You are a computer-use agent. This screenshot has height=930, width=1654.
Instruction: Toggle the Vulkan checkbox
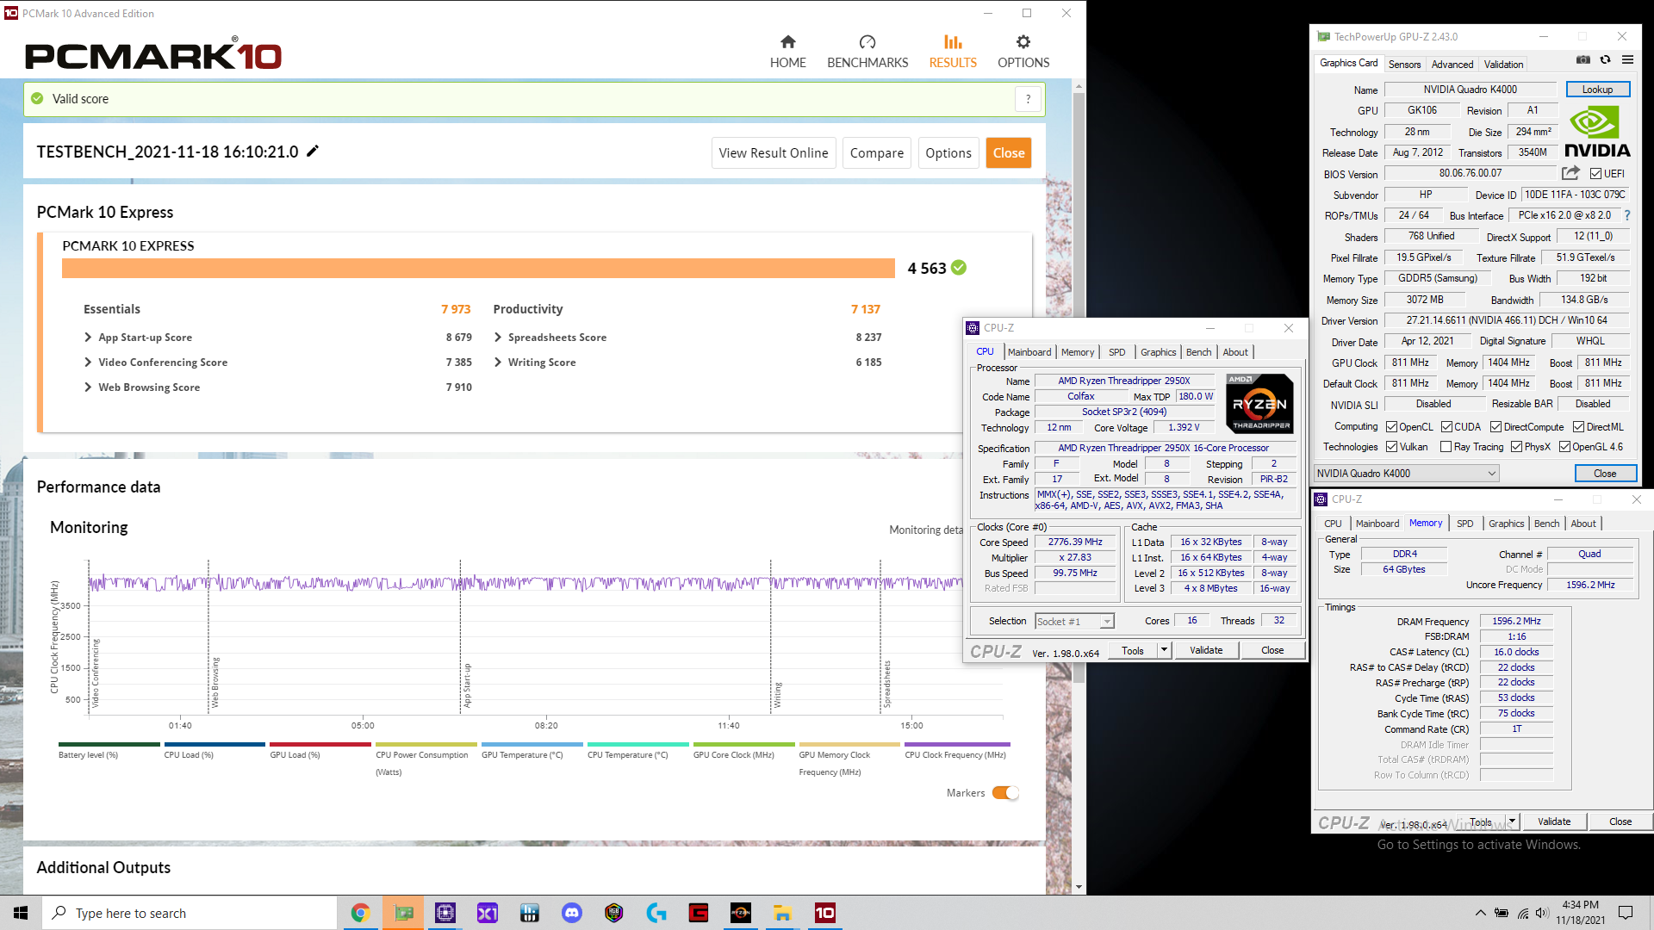point(1391,447)
